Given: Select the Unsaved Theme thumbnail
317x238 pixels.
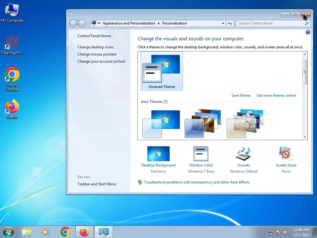Looking at the screenshot, I should 162,71.
